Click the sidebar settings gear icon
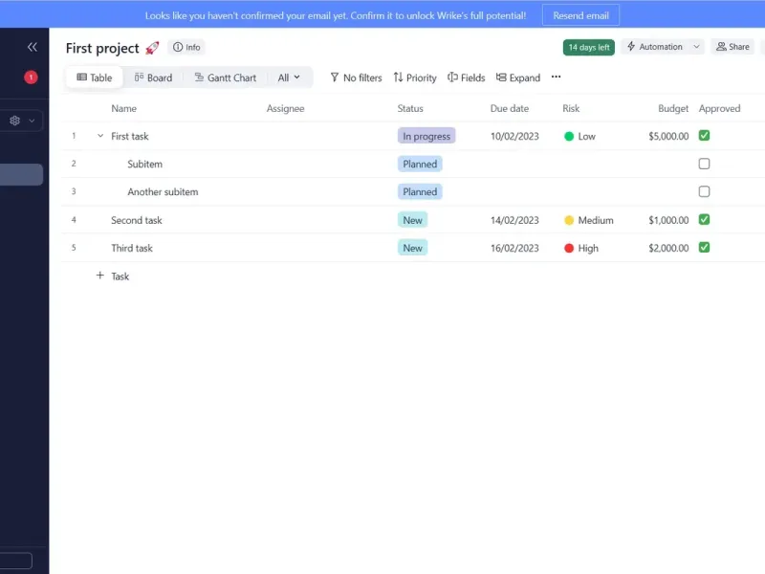The image size is (765, 574). point(14,121)
